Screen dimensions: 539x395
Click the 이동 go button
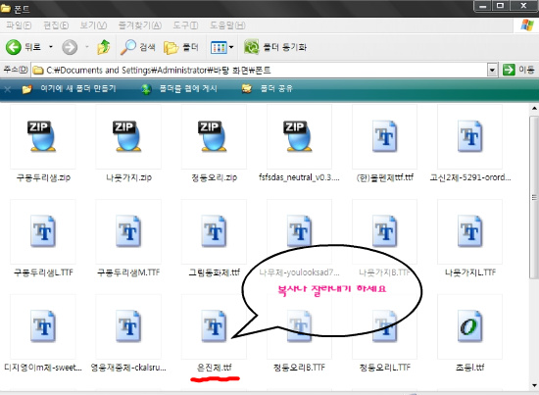(x=518, y=70)
